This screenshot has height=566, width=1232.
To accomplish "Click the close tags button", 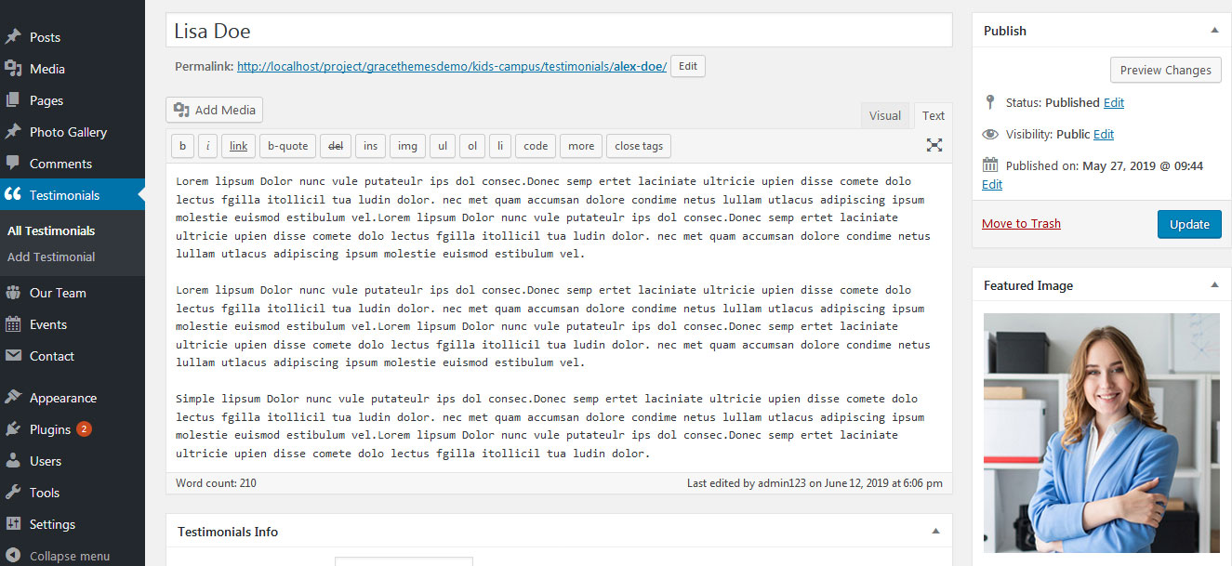I will pos(639,146).
